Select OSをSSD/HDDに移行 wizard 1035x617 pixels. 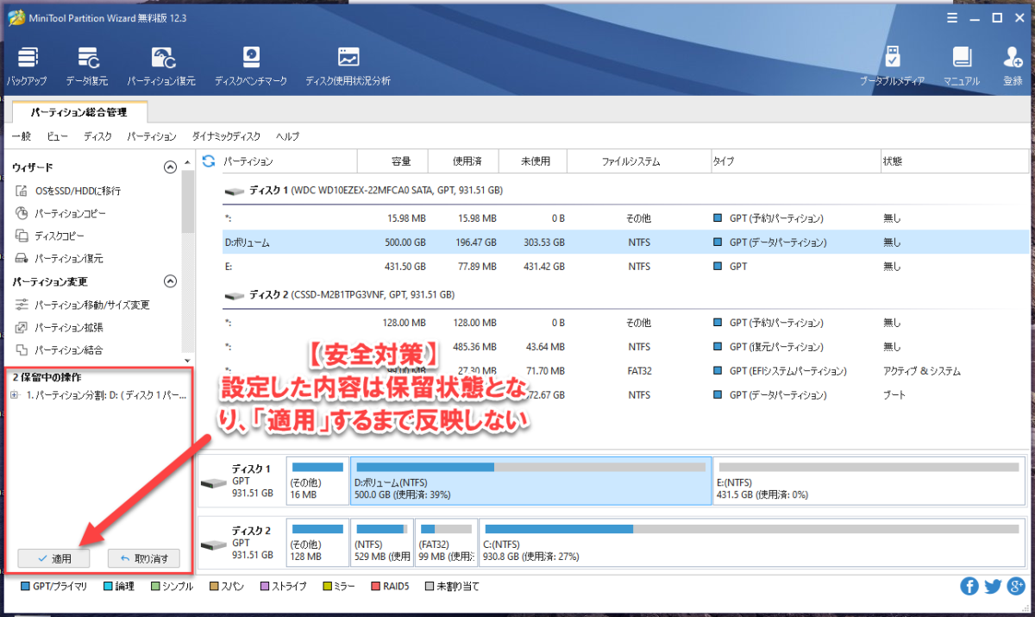(78, 191)
